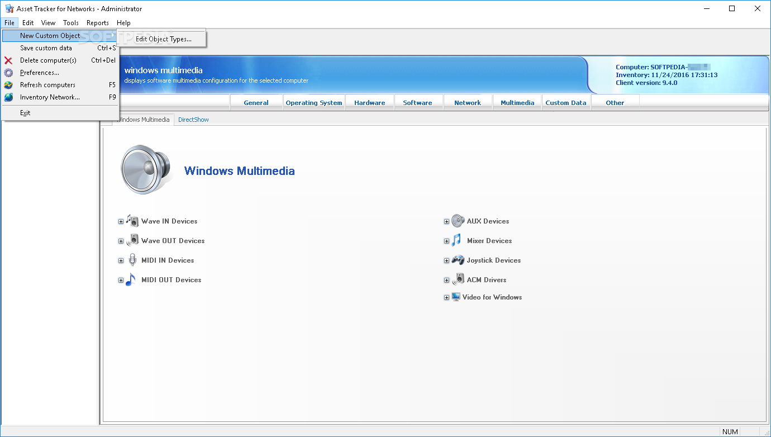This screenshot has height=437, width=771.
Task: Click the Windows Multimedia blue heading
Action: pyautogui.click(x=240, y=171)
